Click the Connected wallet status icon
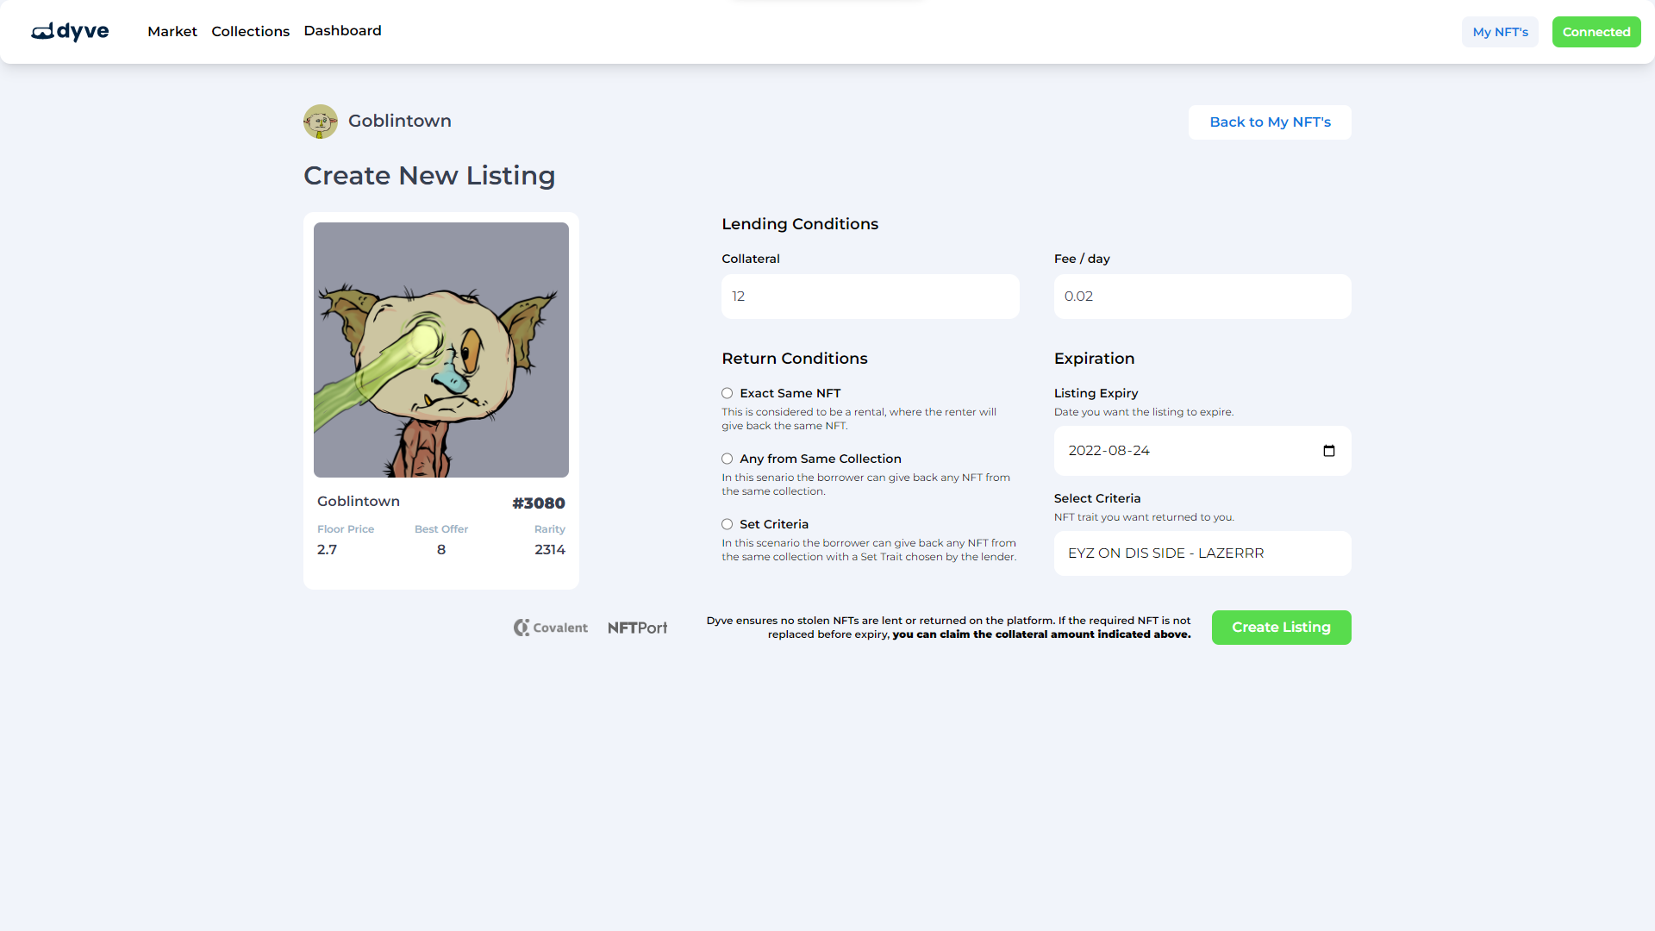Screen dimensions: 1655x931 coord(1596,31)
